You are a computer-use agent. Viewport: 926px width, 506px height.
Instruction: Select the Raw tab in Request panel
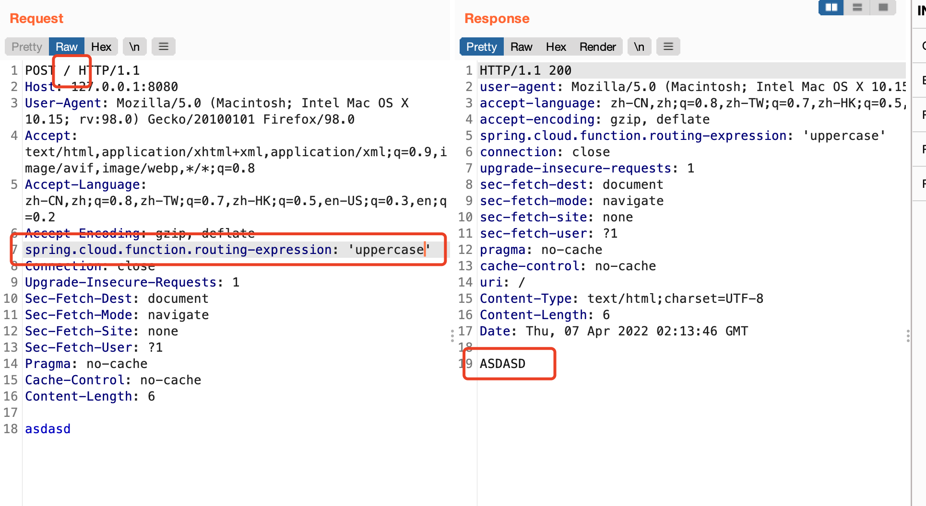67,47
